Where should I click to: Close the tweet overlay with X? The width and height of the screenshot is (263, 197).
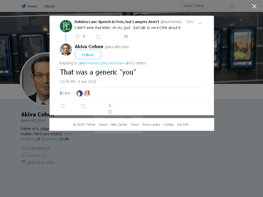[254, 6]
